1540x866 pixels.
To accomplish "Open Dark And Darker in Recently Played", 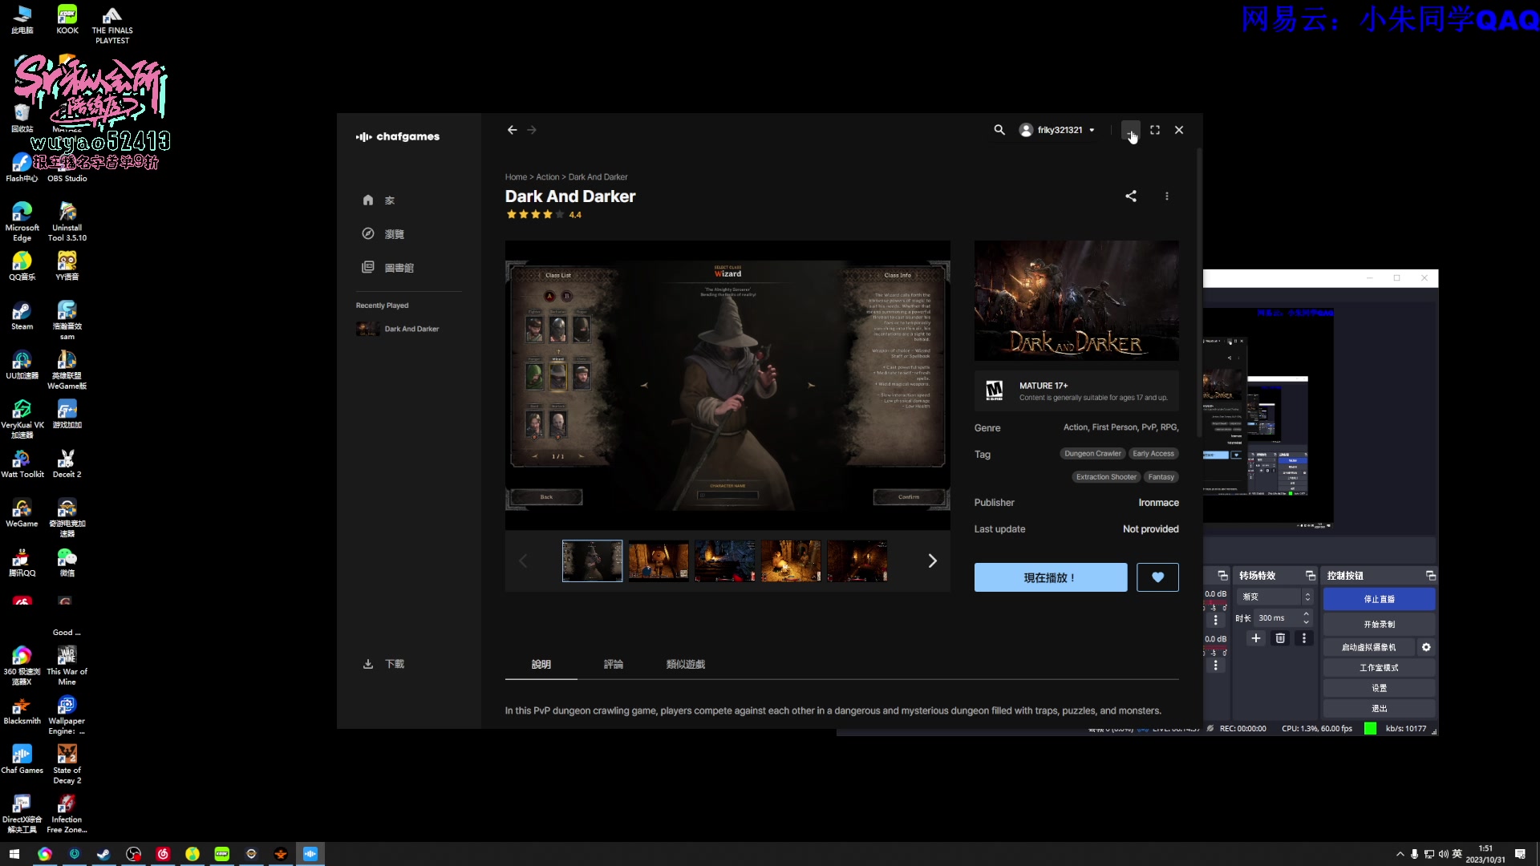I will click(399, 329).
